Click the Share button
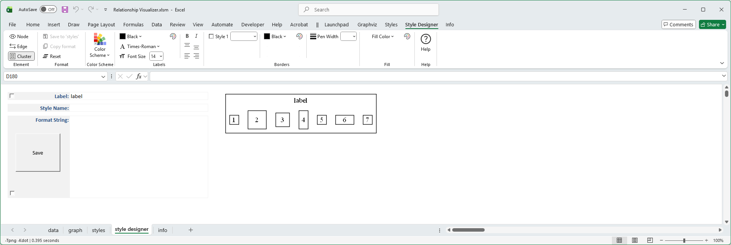 click(x=712, y=25)
